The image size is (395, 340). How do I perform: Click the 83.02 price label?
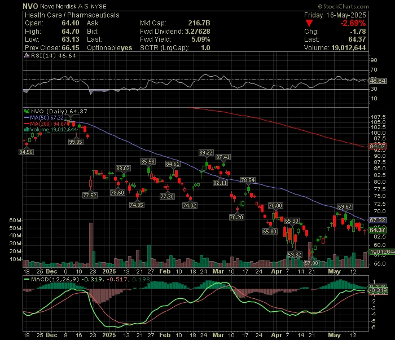click(x=123, y=169)
